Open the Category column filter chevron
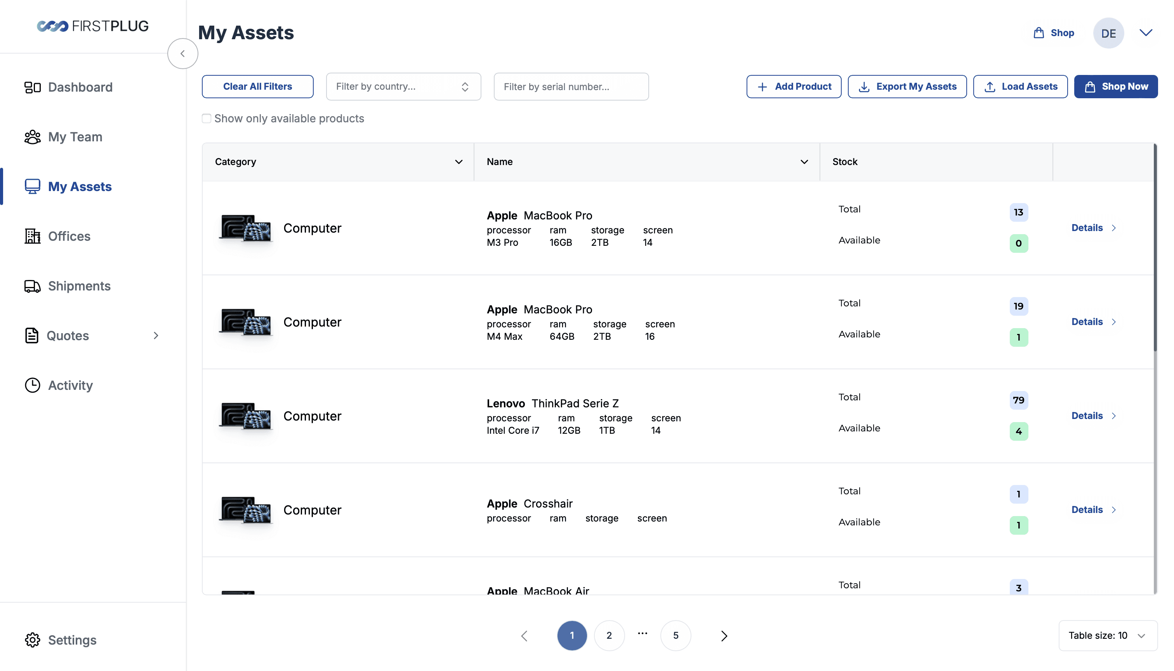 tap(458, 162)
